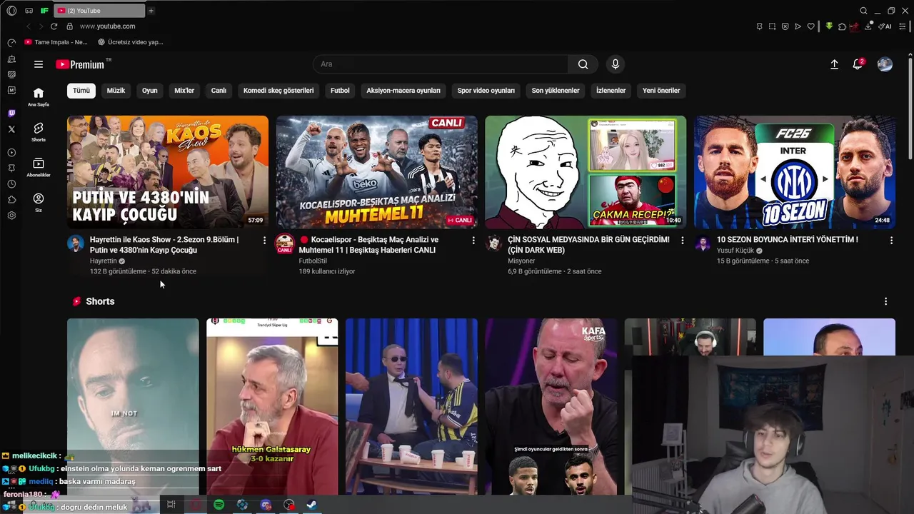This screenshot has width=914, height=514.
Task: Open options for 10 SEZON İNTER video
Action: point(891,241)
